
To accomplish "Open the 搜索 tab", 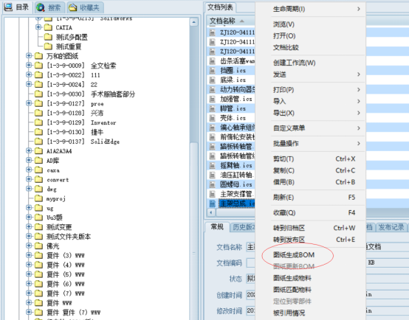I will pyautogui.click(x=49, y=7).
